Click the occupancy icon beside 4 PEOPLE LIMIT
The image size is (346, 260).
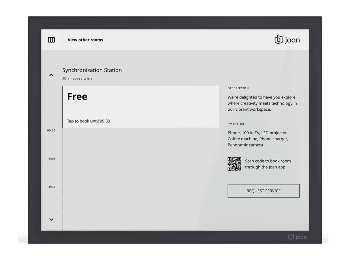[64, 78]
